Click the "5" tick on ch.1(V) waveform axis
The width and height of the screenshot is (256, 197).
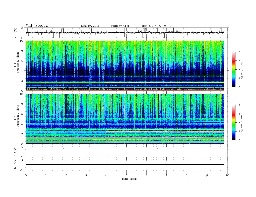pos(22,28)
